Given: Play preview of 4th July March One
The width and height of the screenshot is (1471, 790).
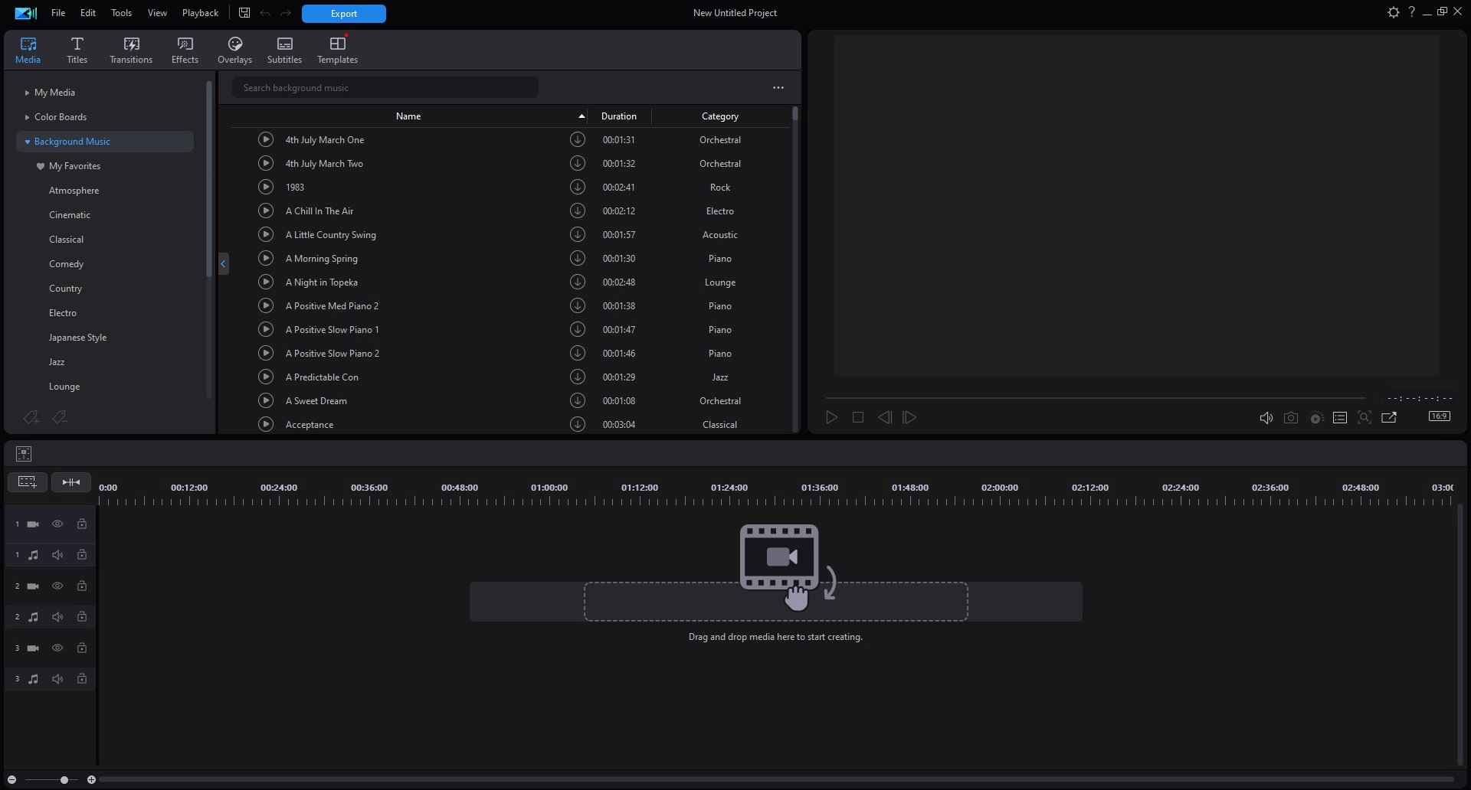Looking at the screenshot, I should [x=266, y=139].
